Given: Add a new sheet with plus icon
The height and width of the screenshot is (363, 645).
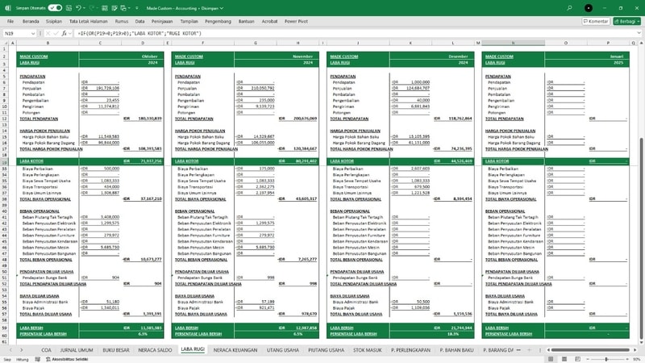Looking at the screenshot, I should coord(529,350).
